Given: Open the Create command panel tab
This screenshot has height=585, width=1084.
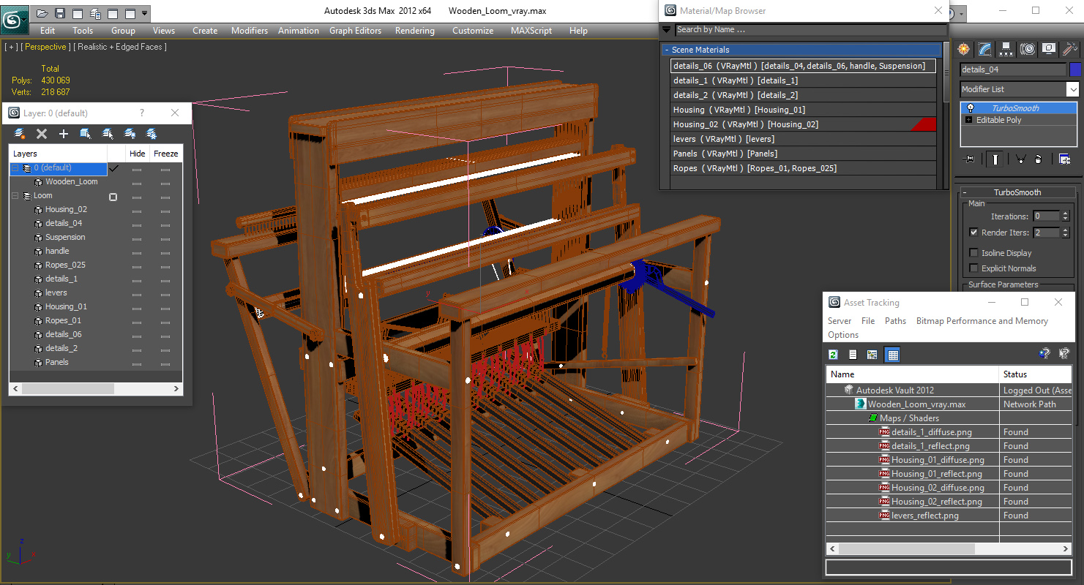Looking at the screenshot, I should click(x=964, y=49).
